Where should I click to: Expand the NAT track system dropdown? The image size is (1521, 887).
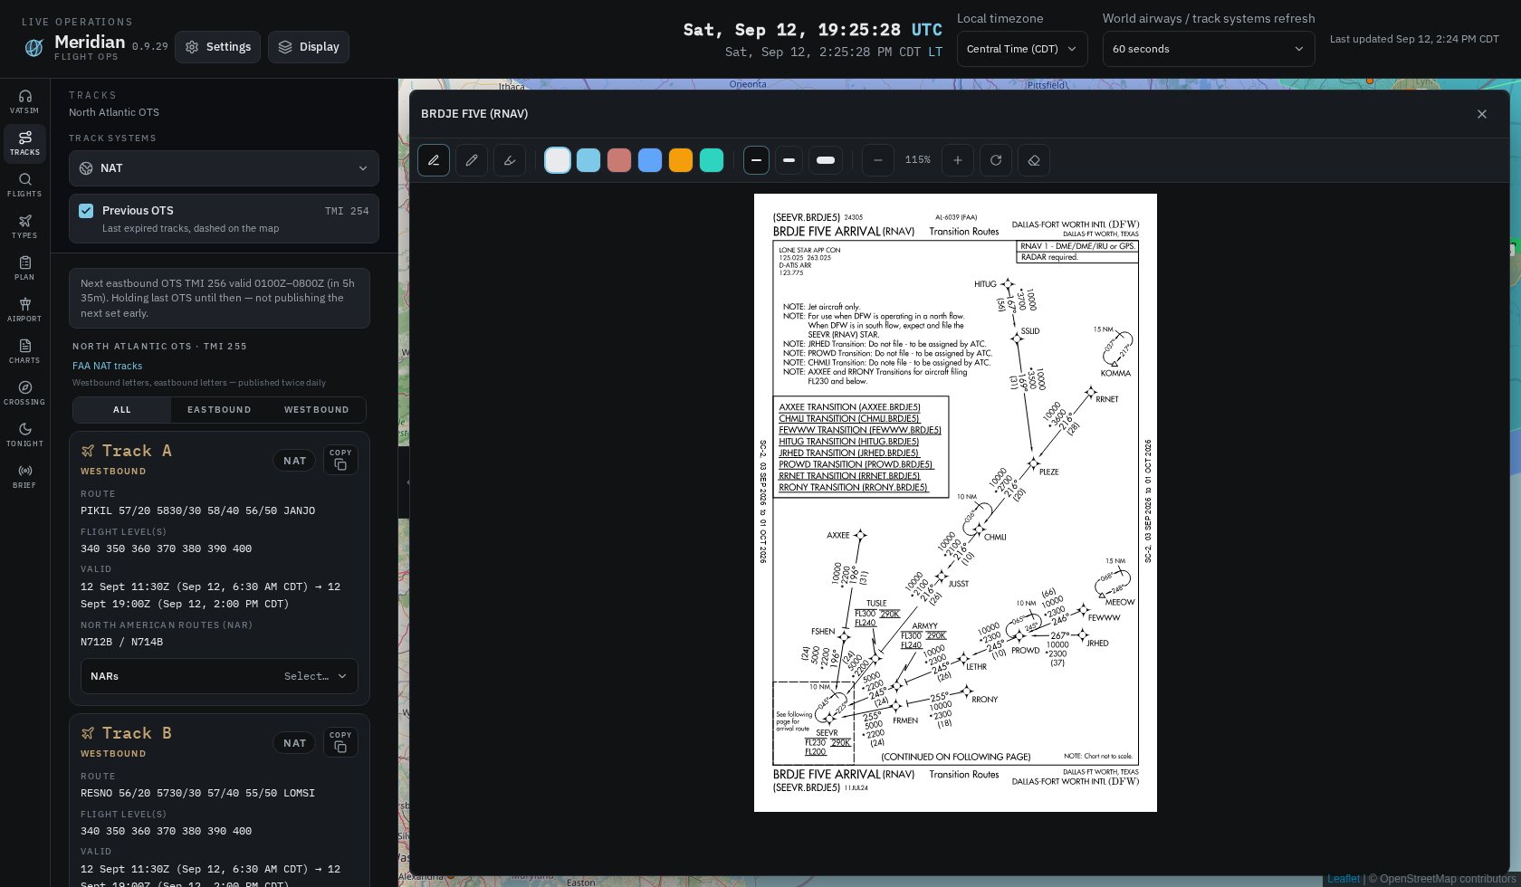(224, 168)
